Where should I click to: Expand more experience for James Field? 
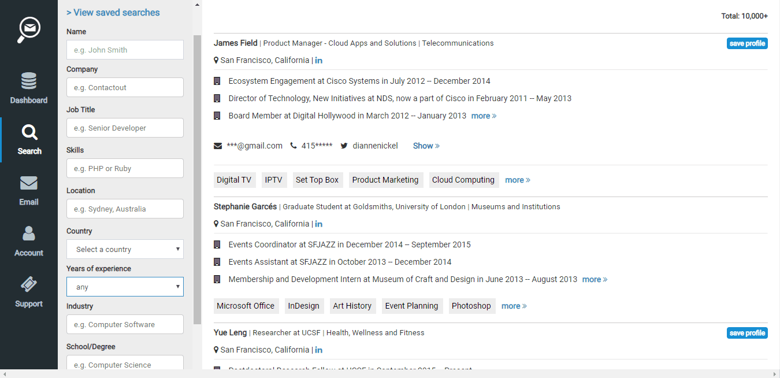tap(484, 116)
